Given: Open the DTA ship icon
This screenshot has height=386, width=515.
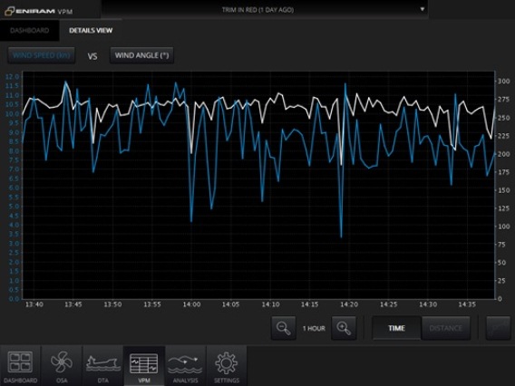Looking at the screenshot, I should point(102,365).
